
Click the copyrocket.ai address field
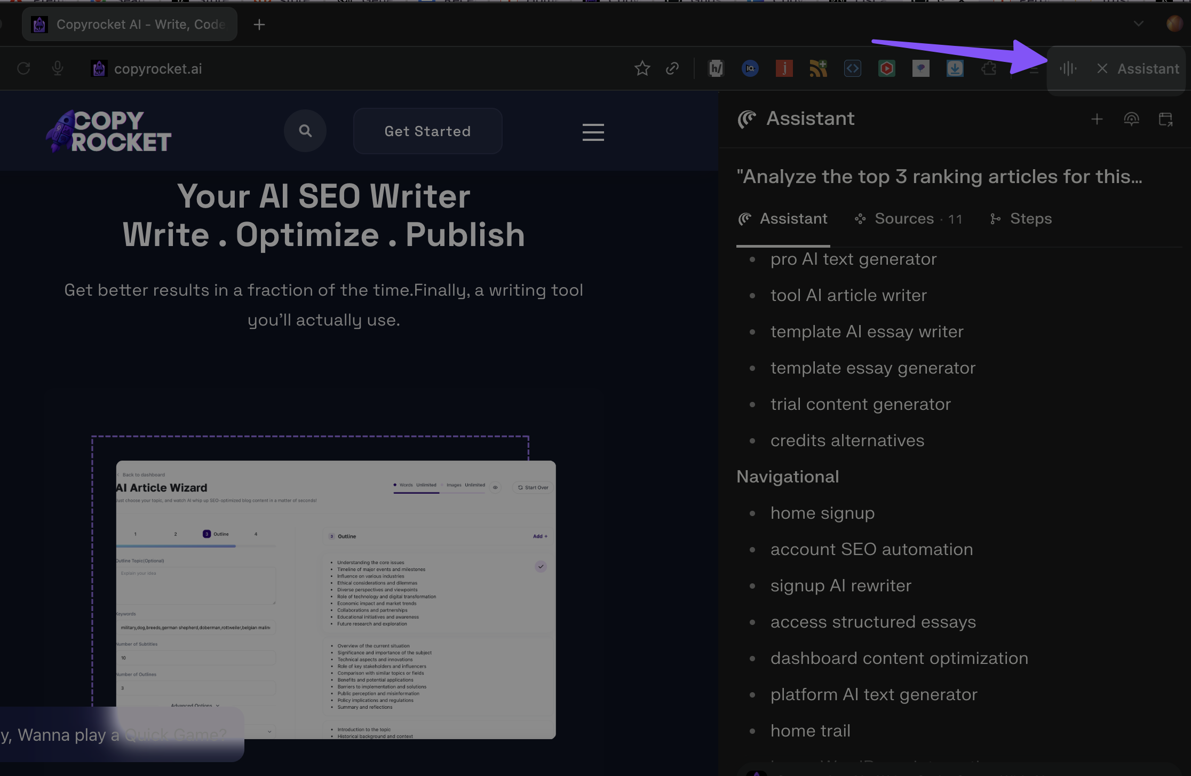pyautogui.click(x=158, y=69)
